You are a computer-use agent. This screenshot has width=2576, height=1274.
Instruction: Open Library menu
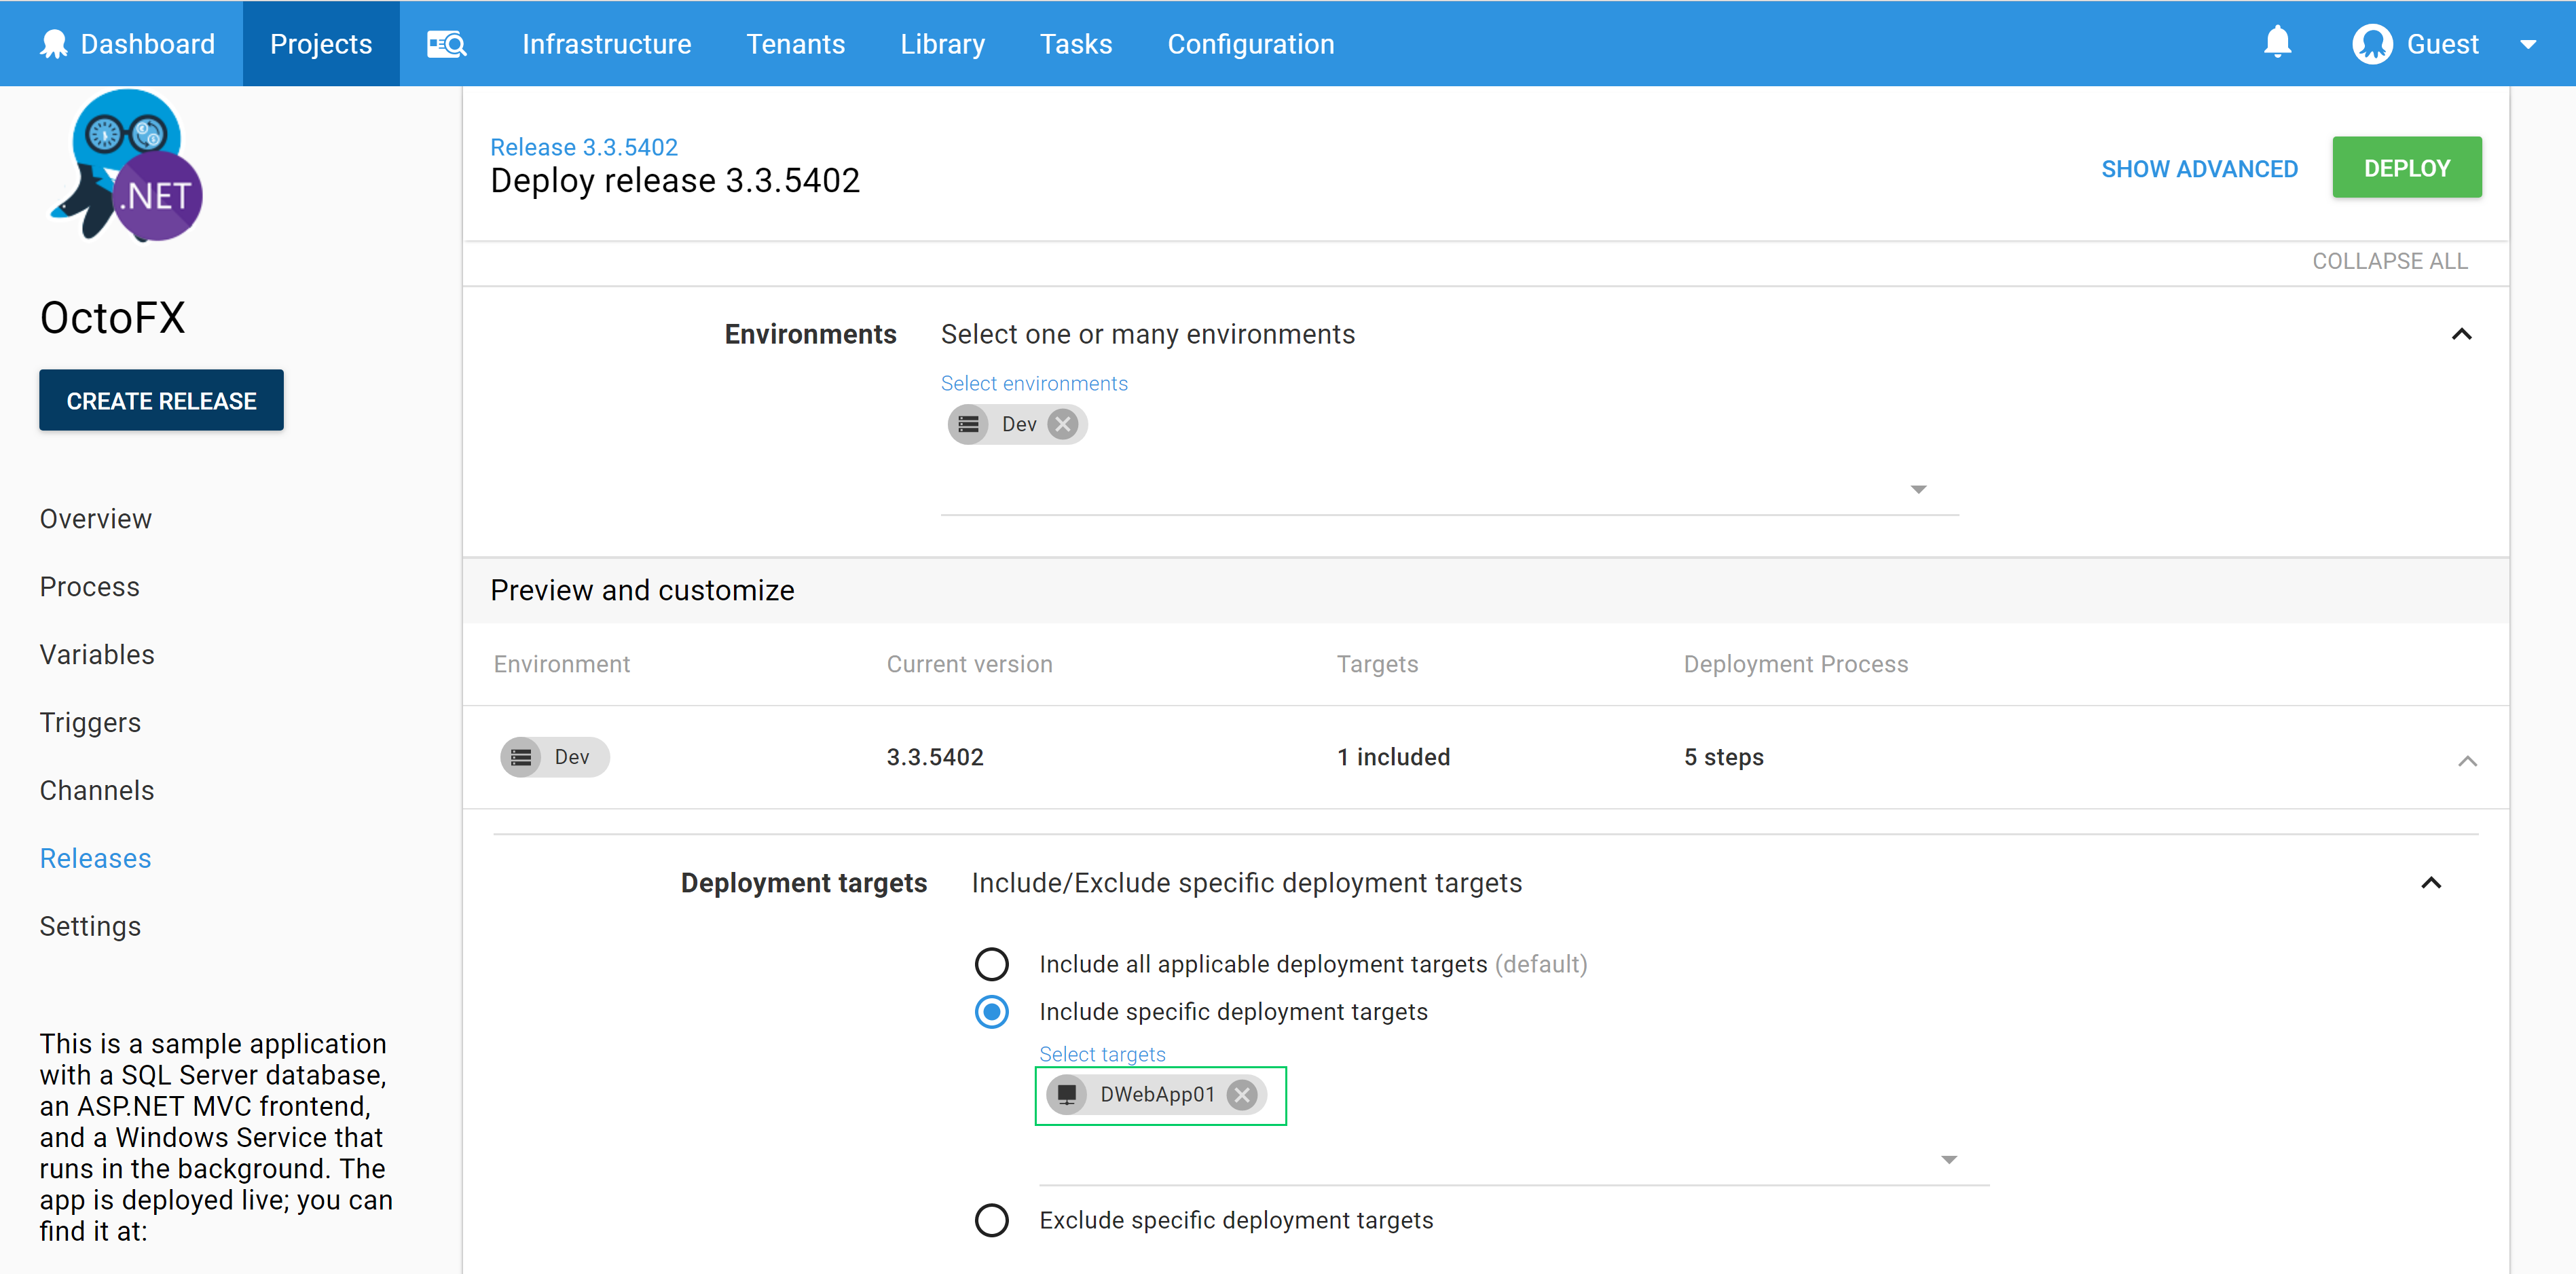click(942, 44)
